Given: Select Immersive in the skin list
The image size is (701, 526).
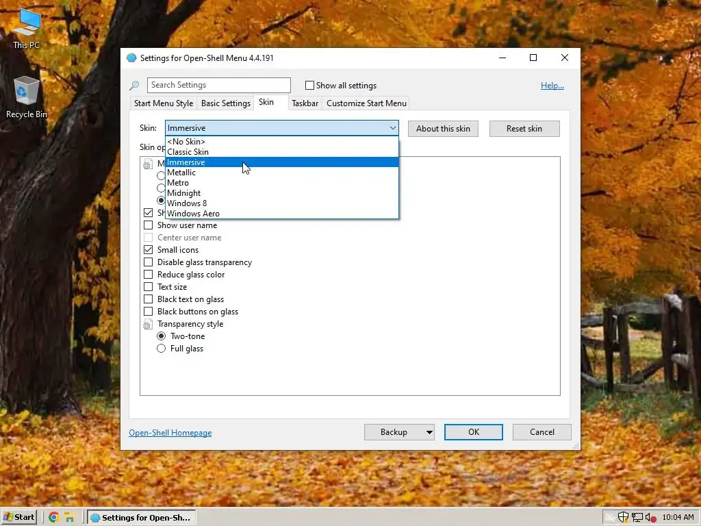Looking at the screenshot, I should [281, 162].
